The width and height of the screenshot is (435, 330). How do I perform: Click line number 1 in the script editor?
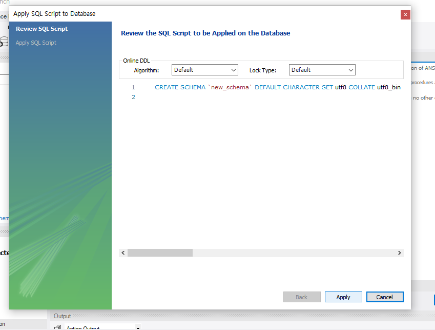[x=133, y=87]
